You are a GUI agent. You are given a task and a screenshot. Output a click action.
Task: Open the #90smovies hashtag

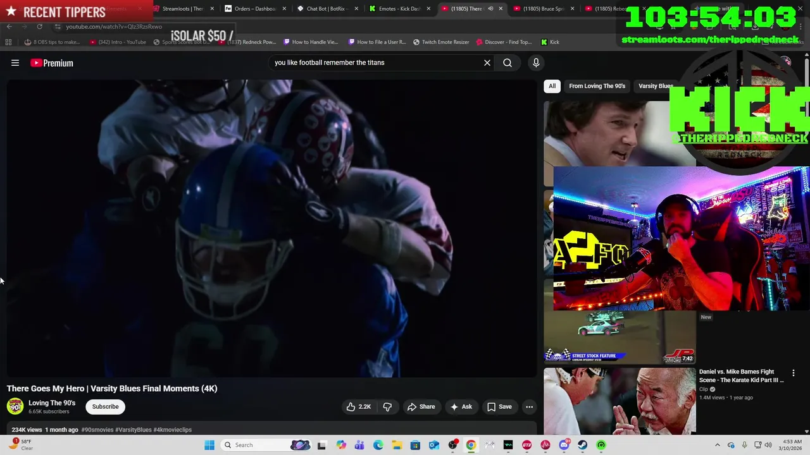[x=97, y=430]
